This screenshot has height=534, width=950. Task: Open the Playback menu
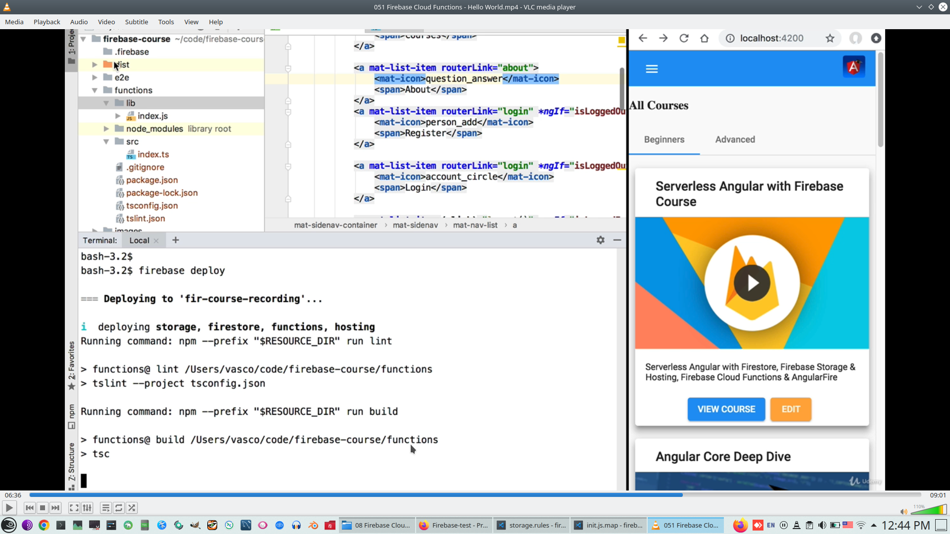coord(47,22)
